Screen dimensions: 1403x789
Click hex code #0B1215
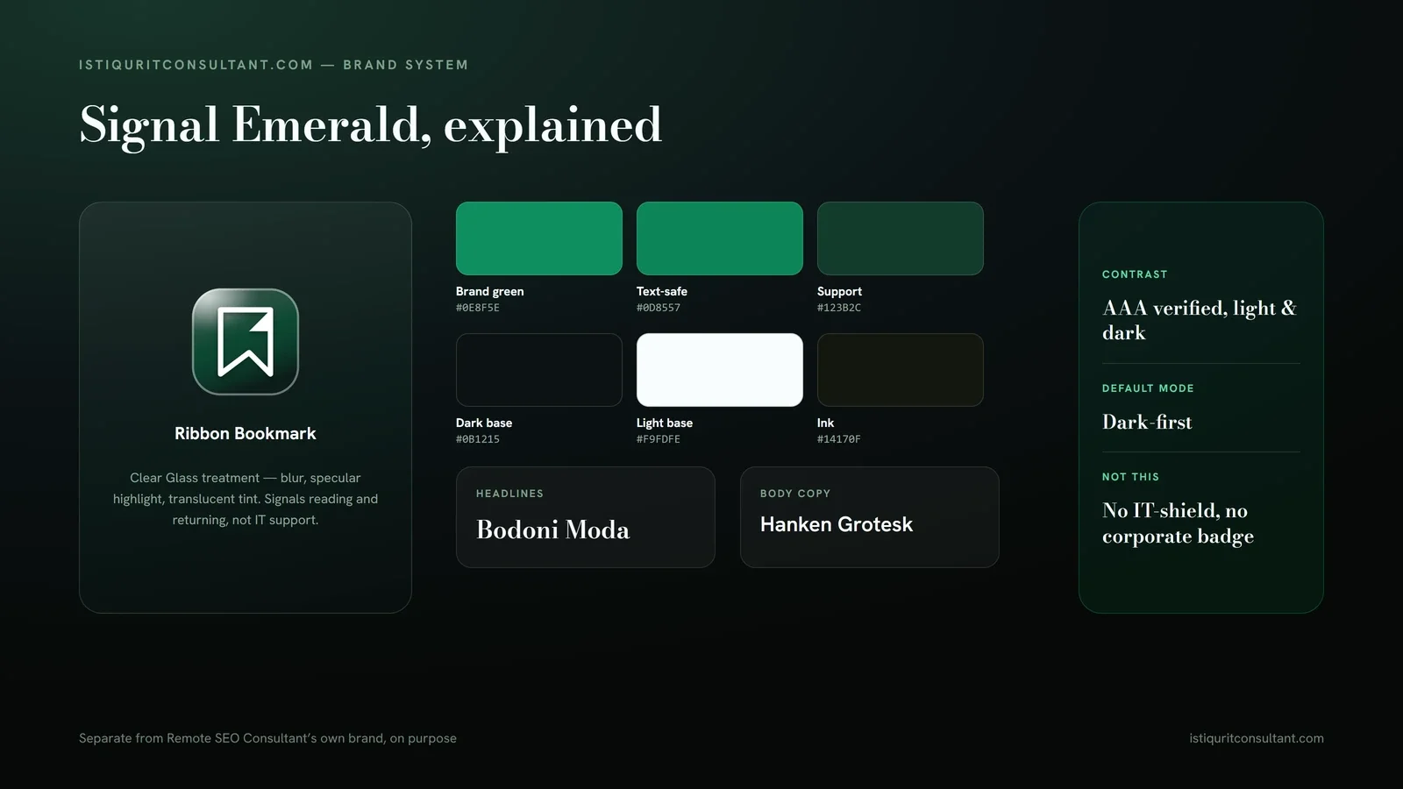pyautogui.click(x=478, y=439)
